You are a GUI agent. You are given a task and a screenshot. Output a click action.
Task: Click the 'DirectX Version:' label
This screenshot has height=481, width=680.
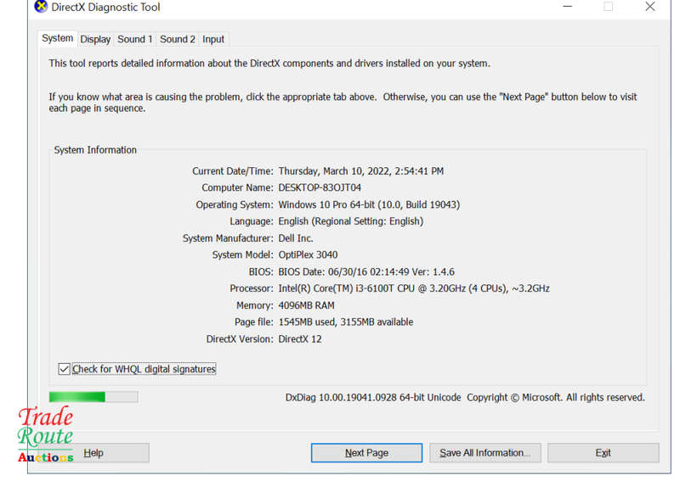pyautogui.click(x=240, y=339)
